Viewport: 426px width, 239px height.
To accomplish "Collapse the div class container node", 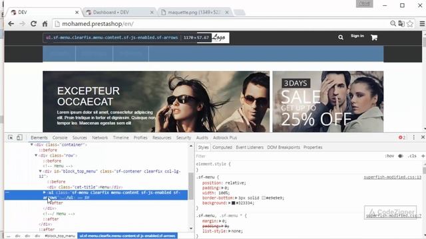I will pyautogui.click(x=32, y=145).
